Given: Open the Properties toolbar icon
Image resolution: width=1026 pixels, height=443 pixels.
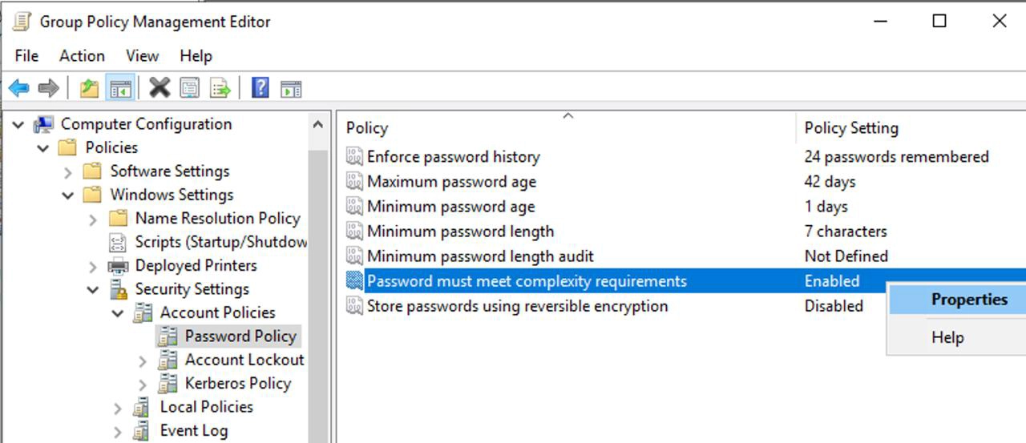Looking at the screenshot, I should (189, 88).
